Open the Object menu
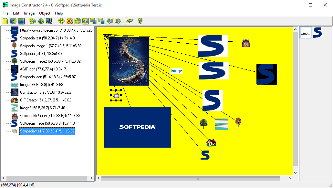This screenshot has width=333, height=188. [45, 13]
